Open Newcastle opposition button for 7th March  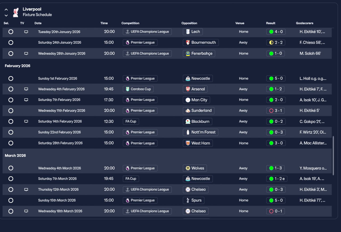[x=198, y=179]
